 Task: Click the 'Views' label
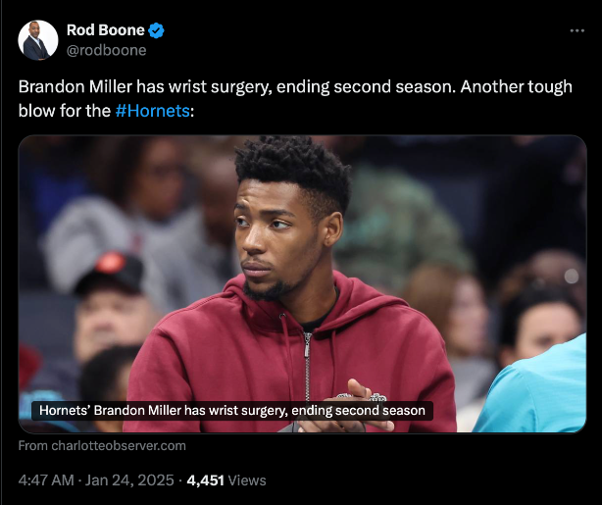pyautogui.click(x=248, y=480)
